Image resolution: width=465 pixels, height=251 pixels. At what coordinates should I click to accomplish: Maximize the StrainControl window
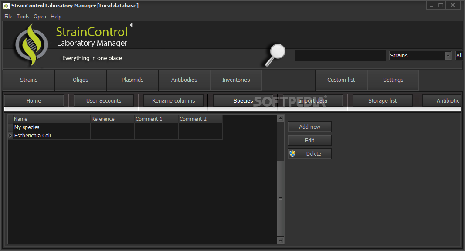point(441,5)
